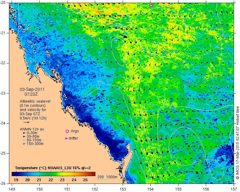Click the latitude axis label -22
Image resolution: width=240 pixels, height=192 pixels.
pos(3,63)
